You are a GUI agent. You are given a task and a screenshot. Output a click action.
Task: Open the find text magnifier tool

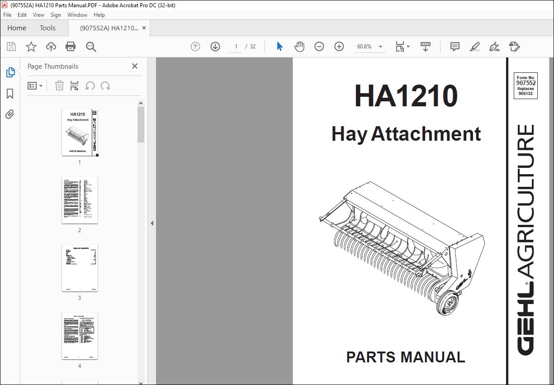[x=91, y=47]
